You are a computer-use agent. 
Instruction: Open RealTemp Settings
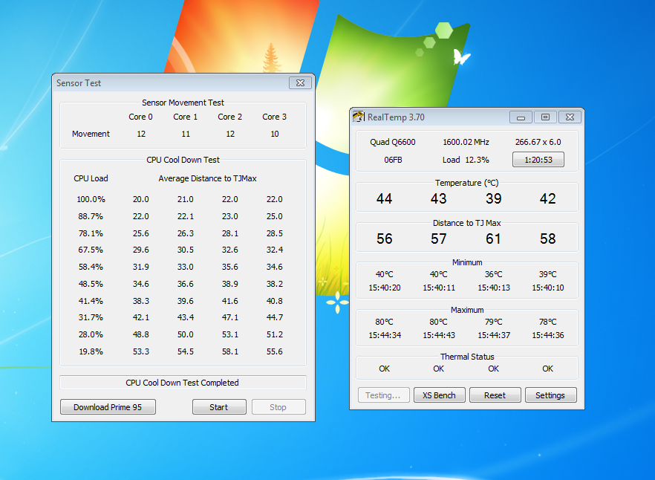point(550,395)
